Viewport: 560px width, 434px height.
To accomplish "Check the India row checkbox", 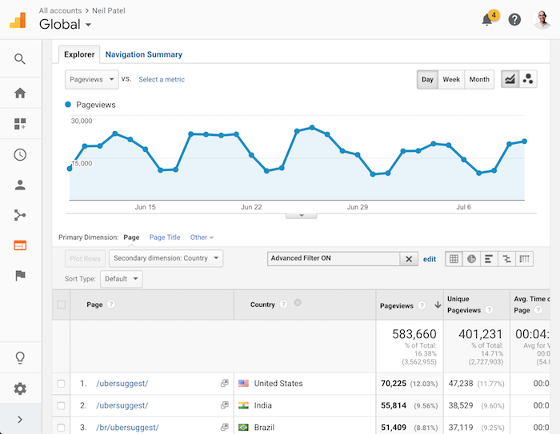I will coord(61,406).
